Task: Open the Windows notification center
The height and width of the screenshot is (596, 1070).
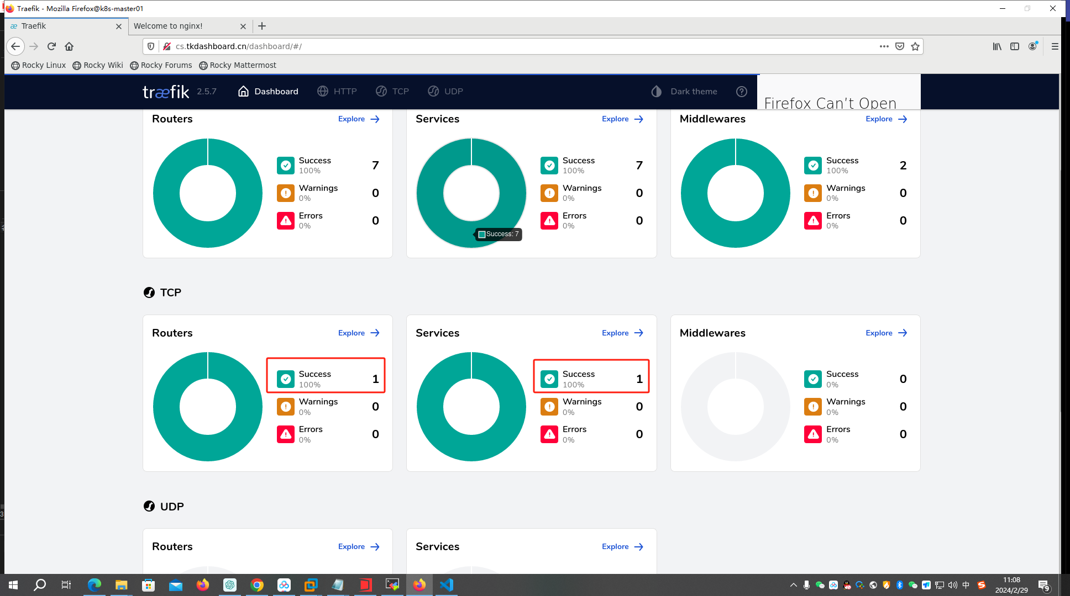Action: 1044,585
